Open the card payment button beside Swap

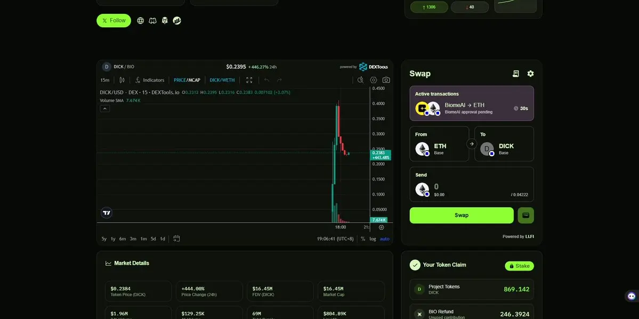525,215
